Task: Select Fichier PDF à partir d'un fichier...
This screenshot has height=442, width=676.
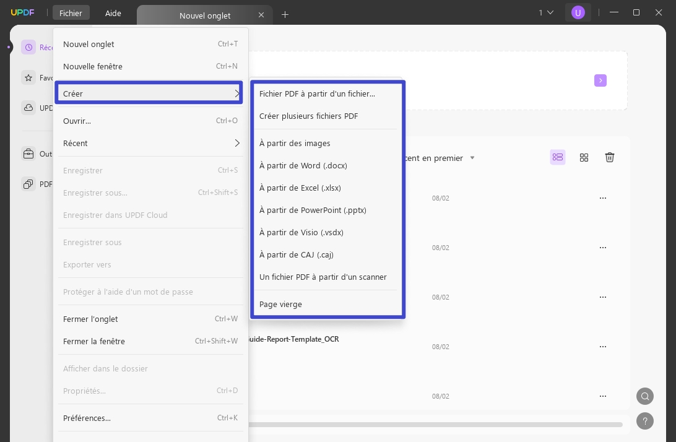Action: point(326,93)
